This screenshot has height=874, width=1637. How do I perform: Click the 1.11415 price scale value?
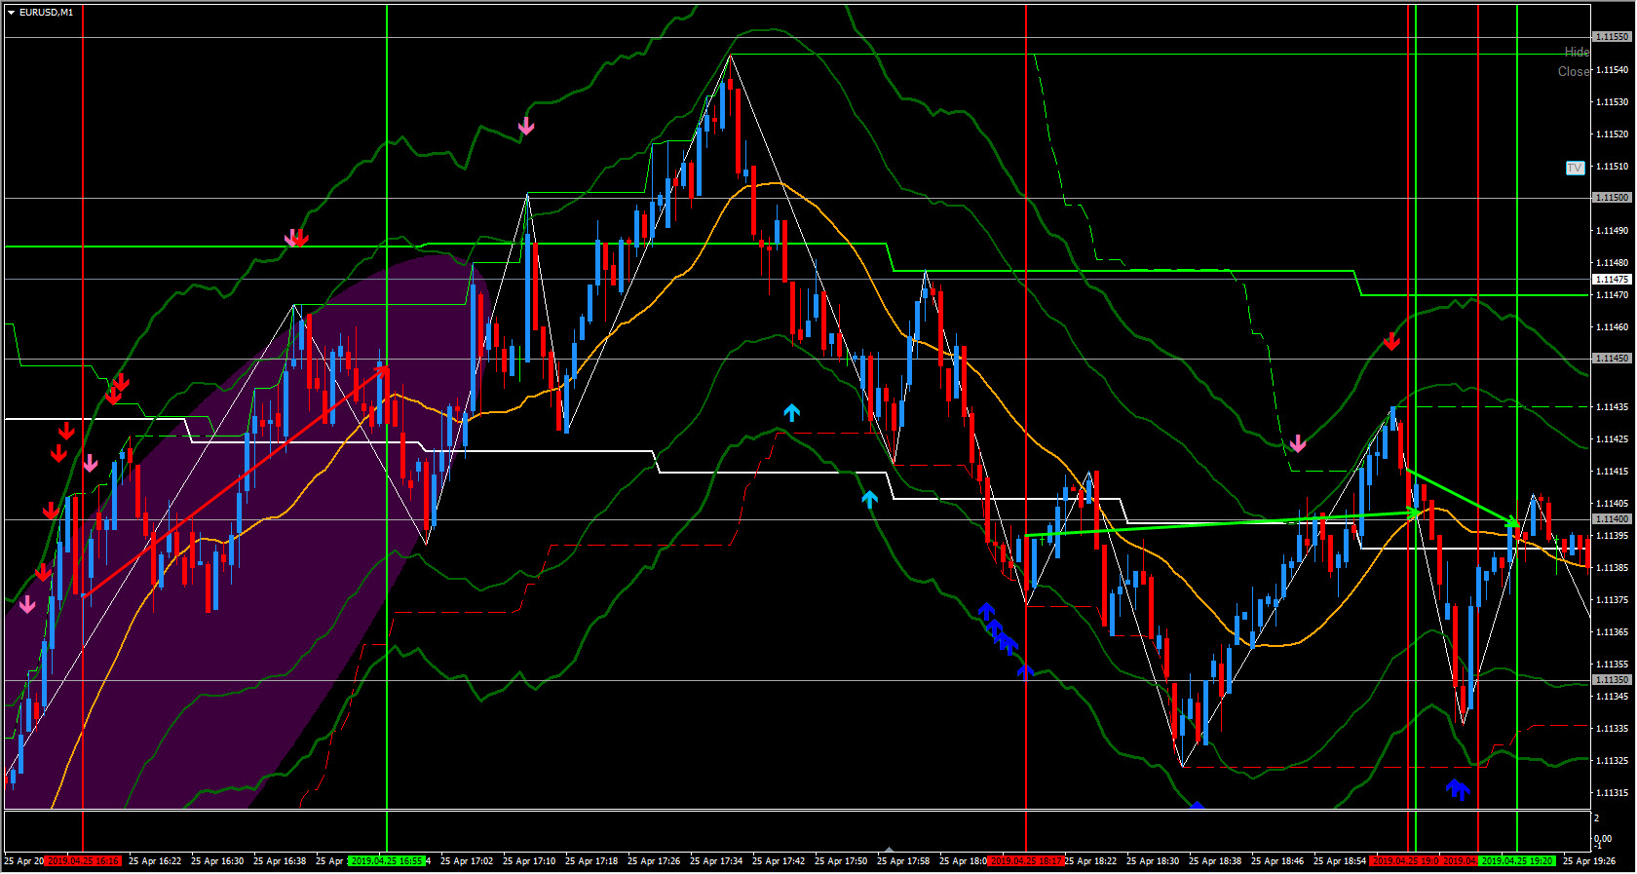coord(1612,472)
